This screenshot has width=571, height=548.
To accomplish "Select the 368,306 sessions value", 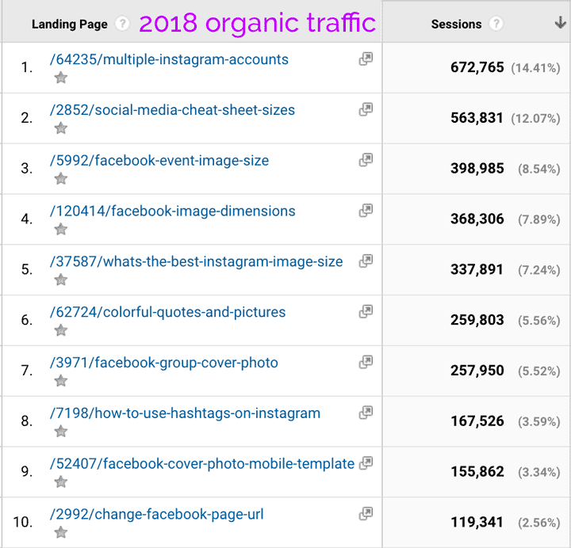I will pyautogui.click(x=477, y=219).
